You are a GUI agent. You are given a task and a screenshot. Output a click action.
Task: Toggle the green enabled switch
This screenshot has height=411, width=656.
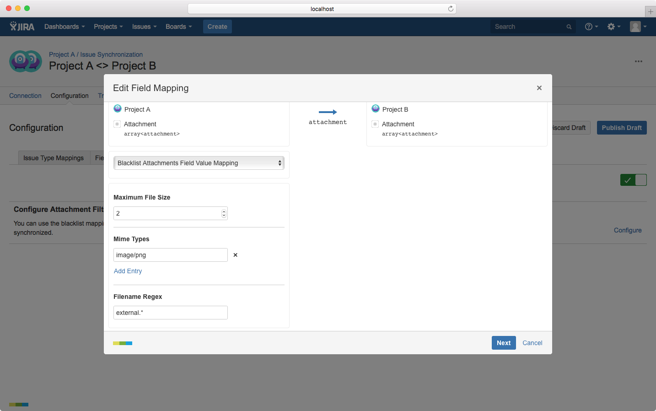[x=633, y=180]
